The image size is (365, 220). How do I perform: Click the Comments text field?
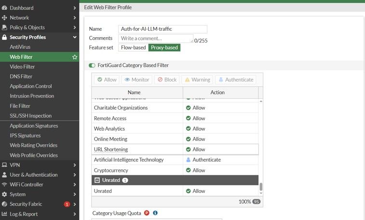[x=156, y=39]
